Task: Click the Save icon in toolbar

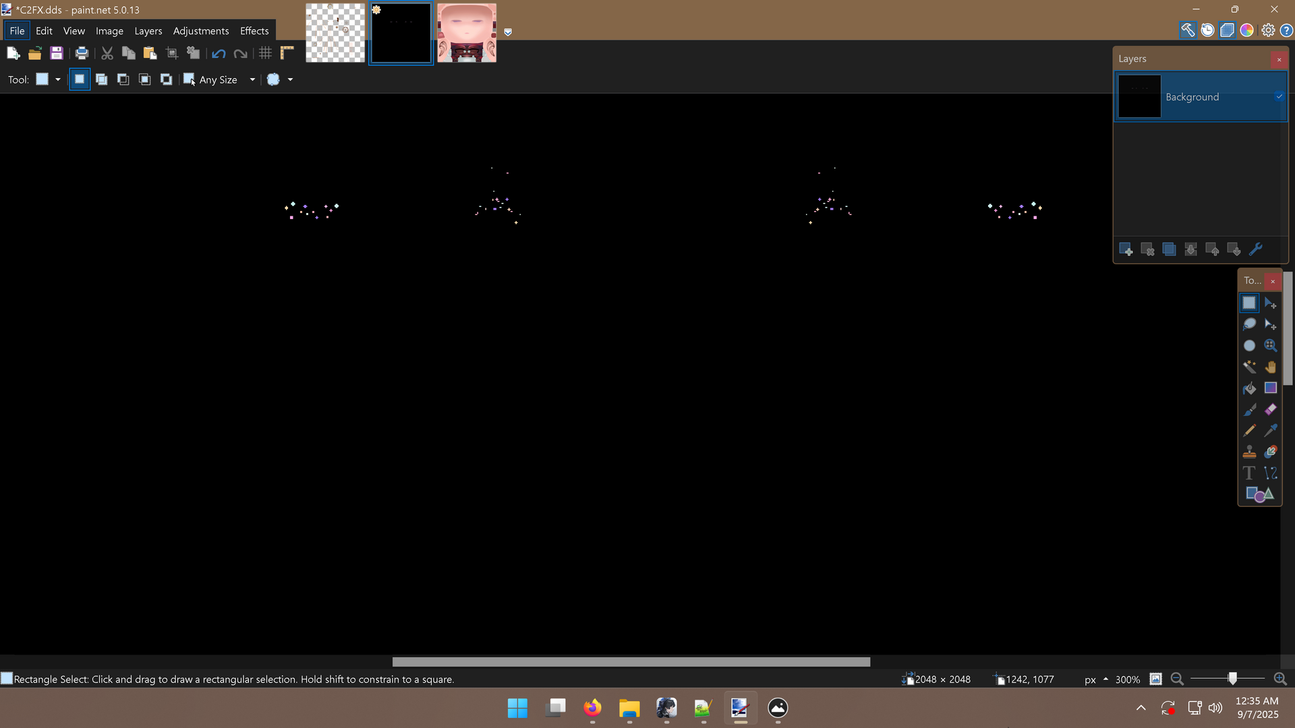Action: point(57,53)
